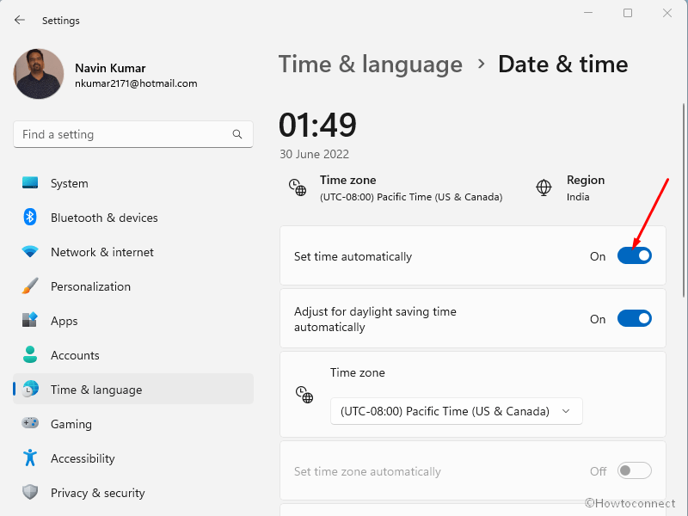The height and width of the screenshot is (516, 688).
Task: Open Apps via its sidebar icon
Action: tap(30, 321)
